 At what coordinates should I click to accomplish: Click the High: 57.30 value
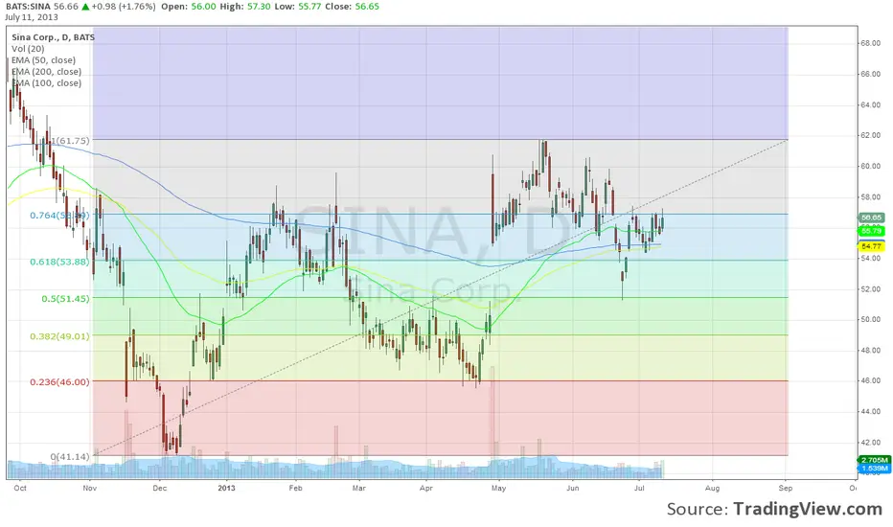(245, 7)
